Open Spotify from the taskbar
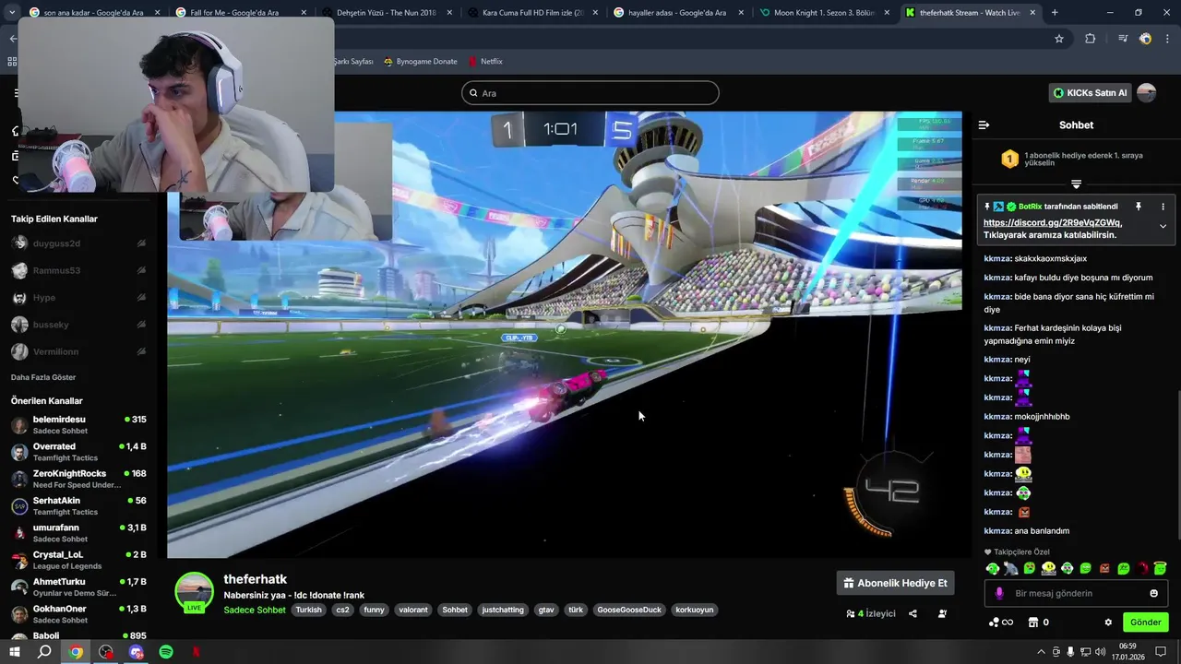This screenshot has width=1181, height=664. pyautogui.click(x=166, y=652)
